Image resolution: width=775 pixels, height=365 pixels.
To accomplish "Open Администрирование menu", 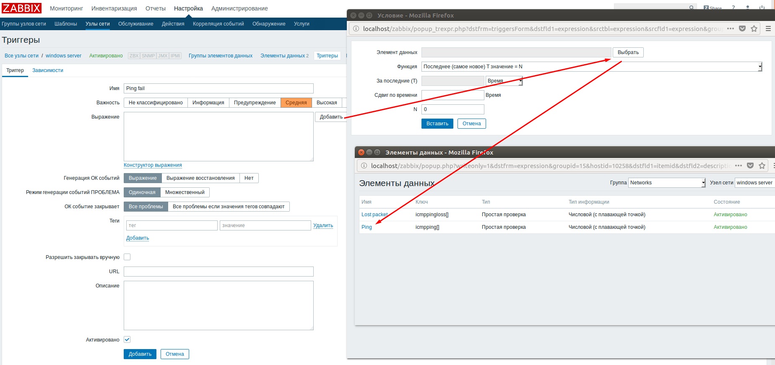I will [x=239, y=8].
